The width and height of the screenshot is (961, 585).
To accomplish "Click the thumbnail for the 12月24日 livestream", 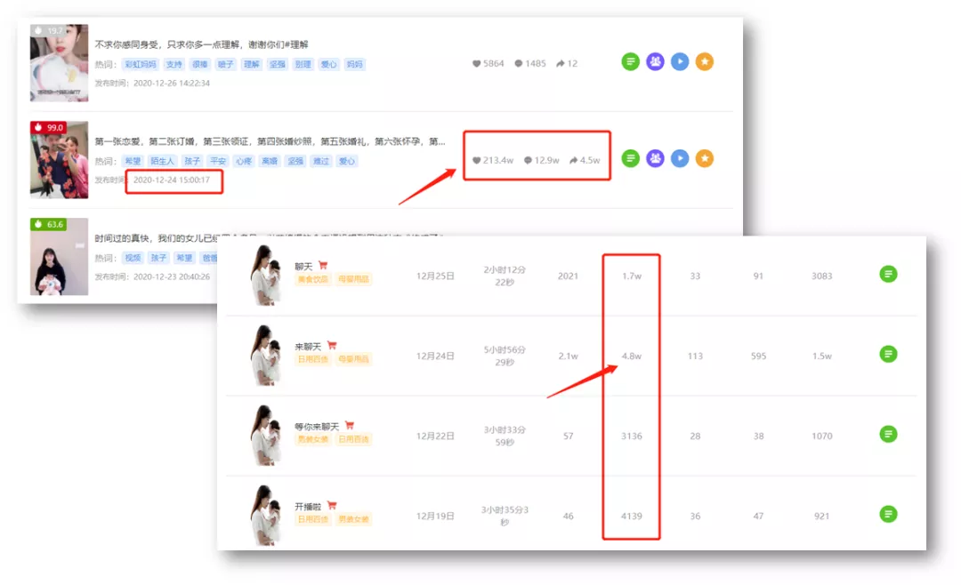I will (264, 354).
